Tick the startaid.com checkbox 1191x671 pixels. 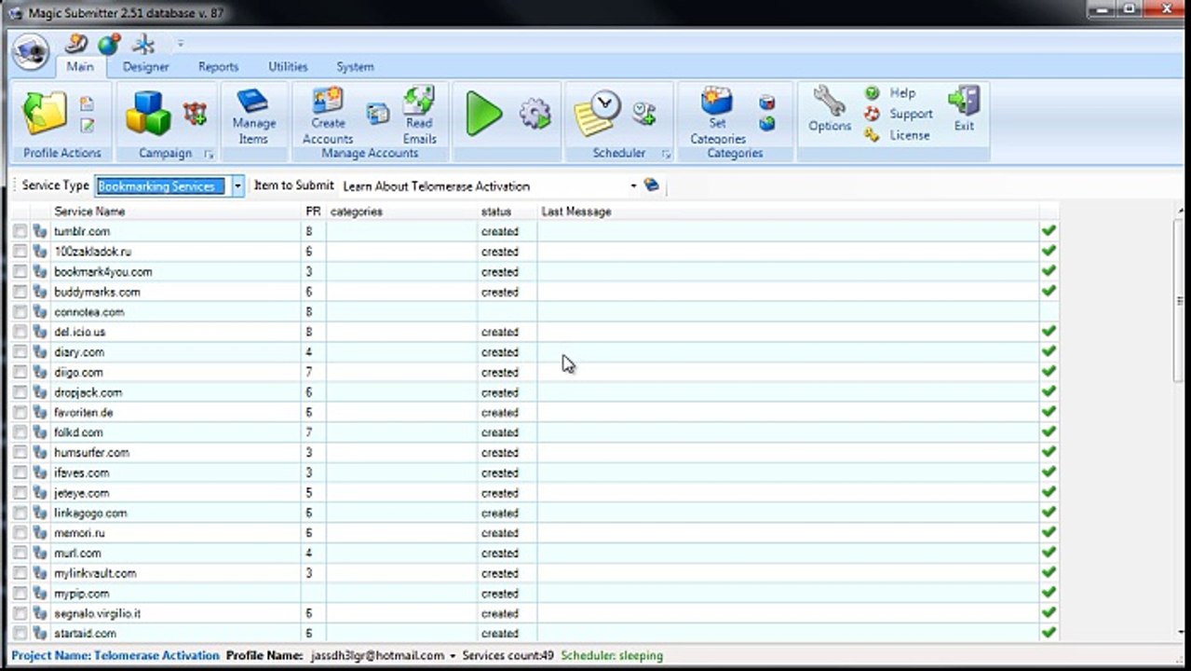click(20, 634)
